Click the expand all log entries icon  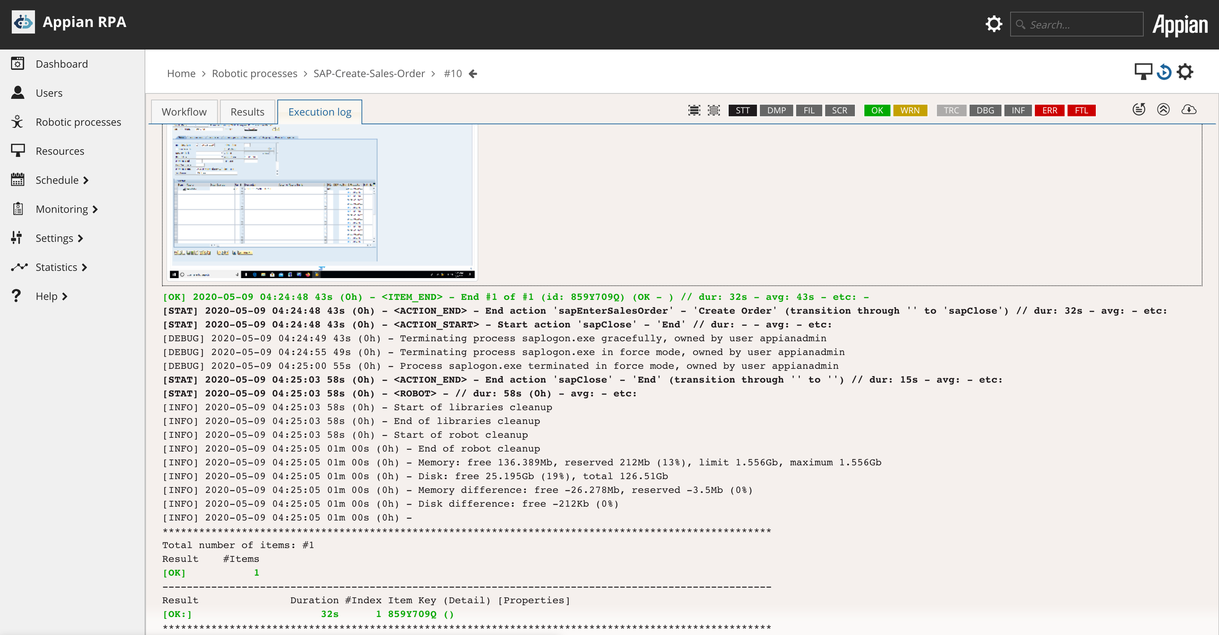pos(694,110)
